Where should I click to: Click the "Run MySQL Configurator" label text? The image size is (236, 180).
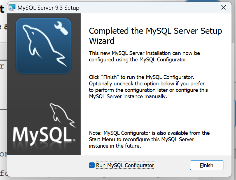[x=125, y=165]
